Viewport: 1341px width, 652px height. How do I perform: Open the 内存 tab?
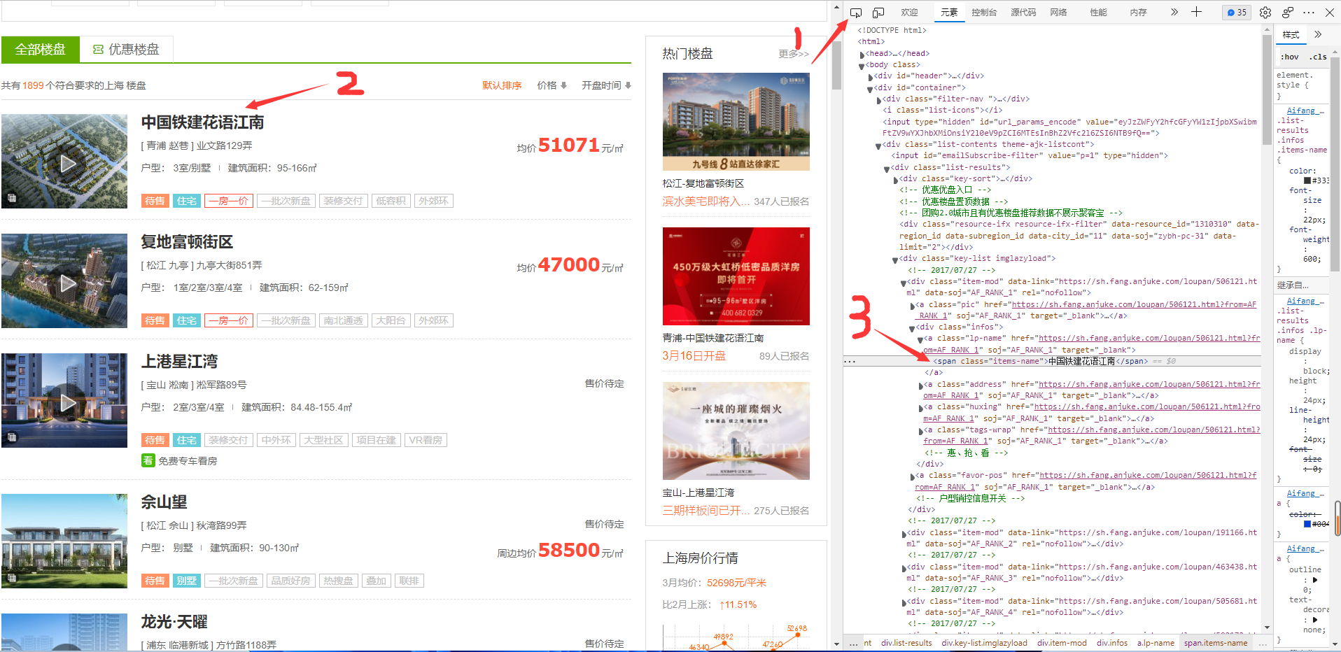(1138, 13)
